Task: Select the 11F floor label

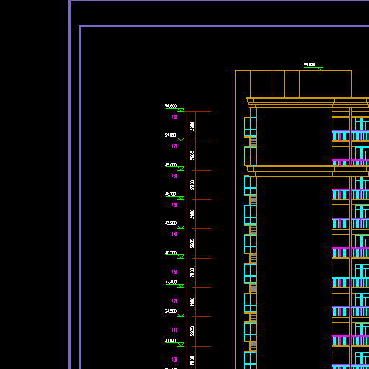Action: (x=174, y=330)
